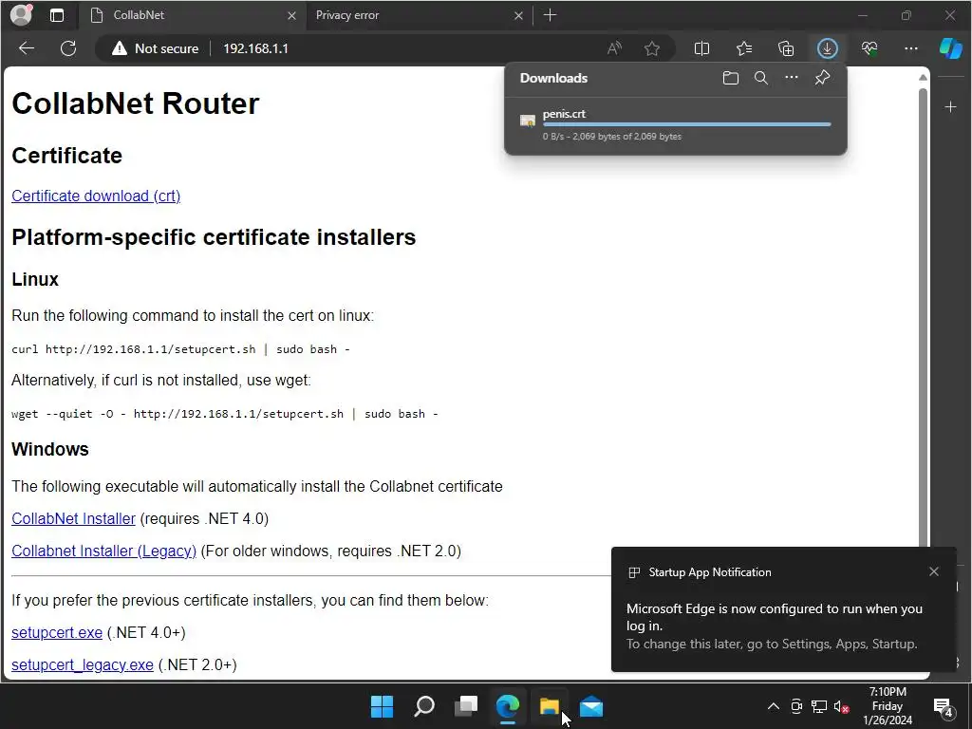Open the Windows Start menu
Image resolution: width=972 pixels, height=729 pixels.
(x=382, y=706)
